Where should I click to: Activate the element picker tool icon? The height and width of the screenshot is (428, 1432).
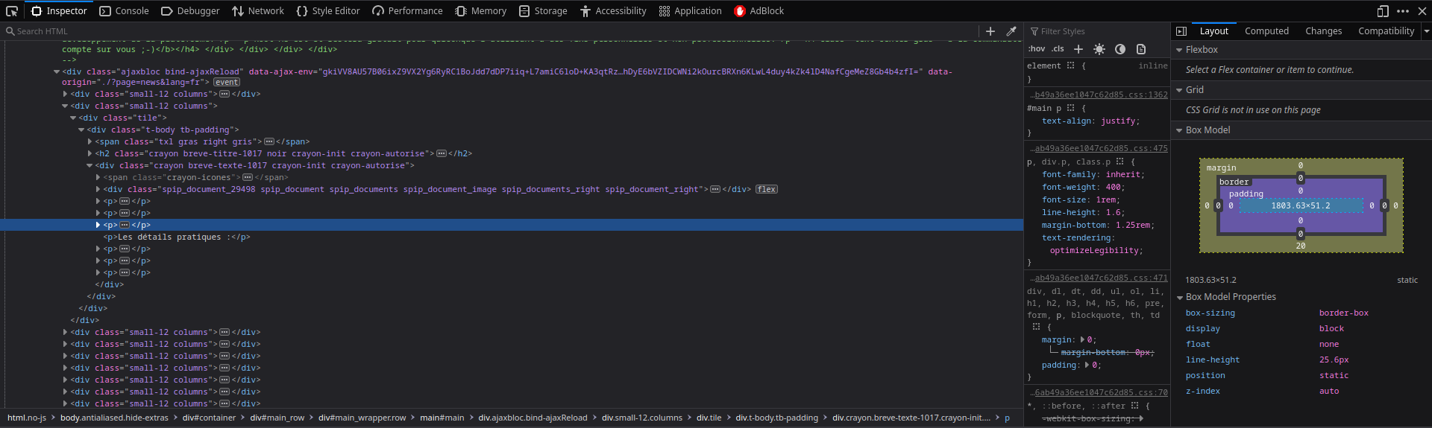click(12, 11)
